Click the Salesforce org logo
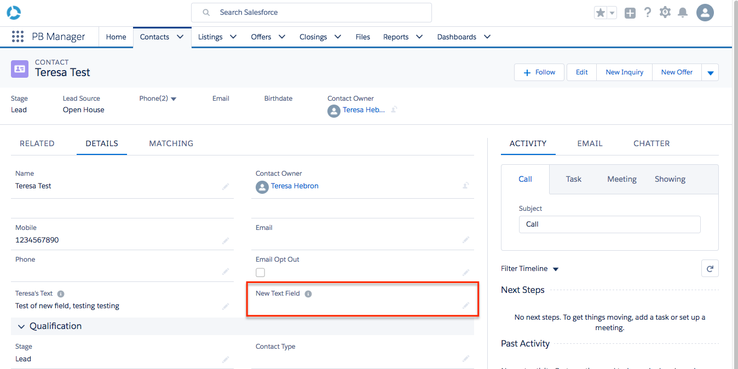Viewport: 738px width, 369px height. tap(14, 12)
